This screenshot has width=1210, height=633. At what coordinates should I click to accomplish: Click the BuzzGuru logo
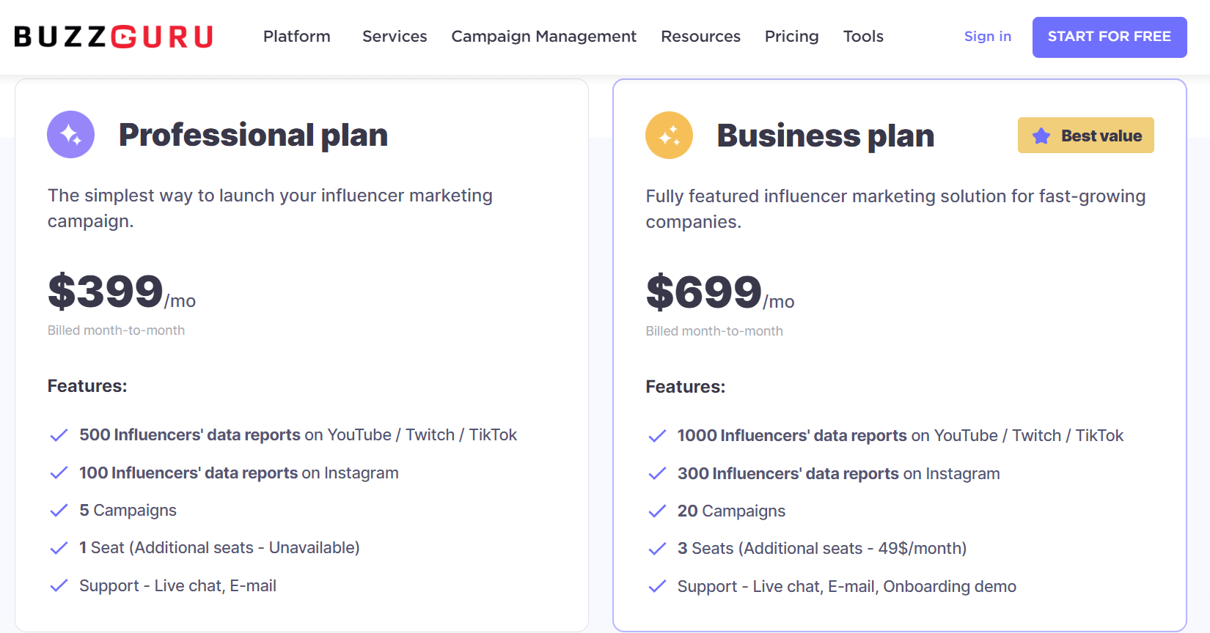(114, 37)
